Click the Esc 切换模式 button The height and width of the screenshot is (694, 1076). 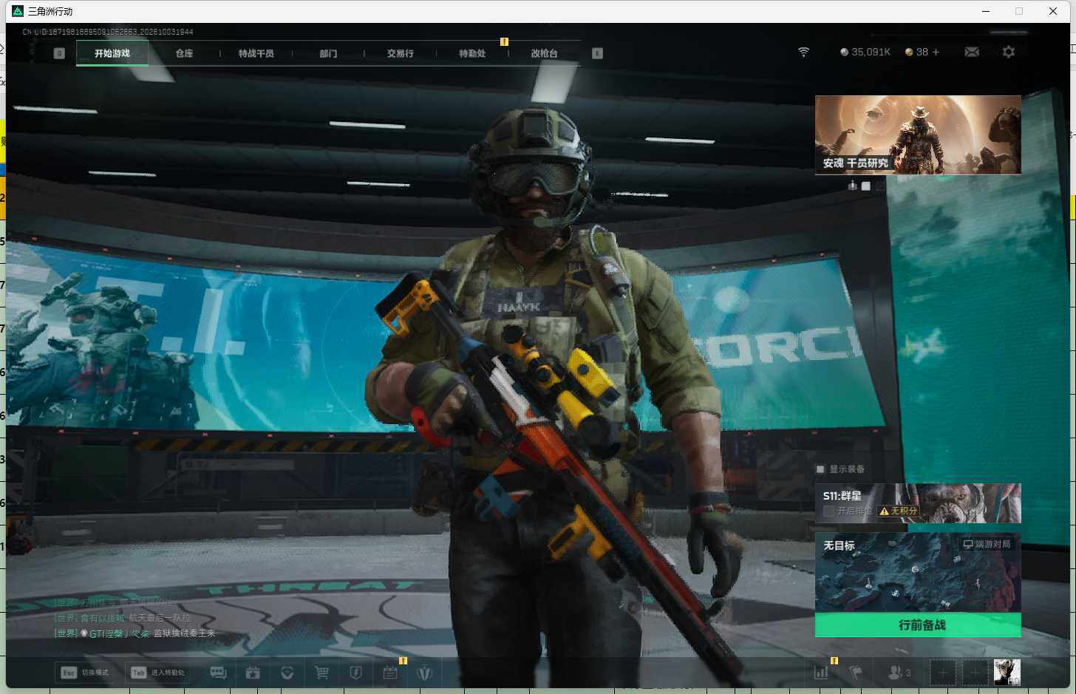click(85, 673)
